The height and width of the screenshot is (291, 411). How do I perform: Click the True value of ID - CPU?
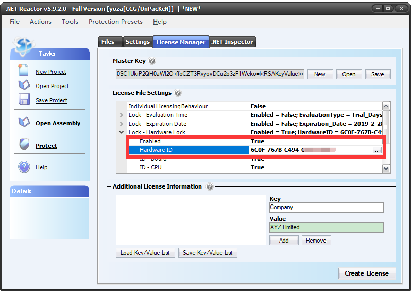258,167
